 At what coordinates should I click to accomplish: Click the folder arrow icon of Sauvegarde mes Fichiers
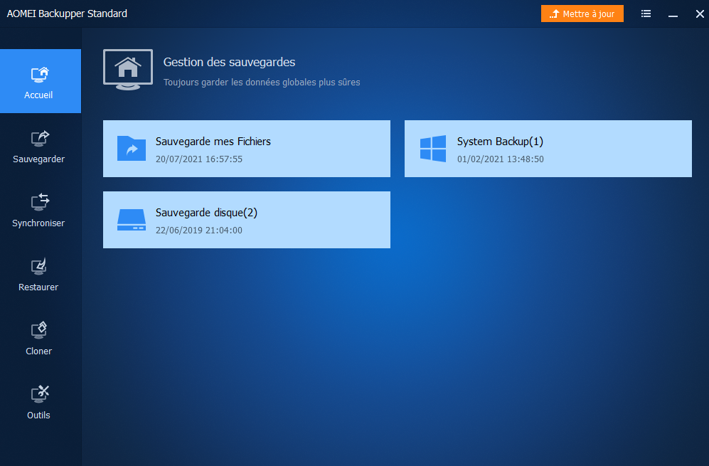click(x=132, y=149)
